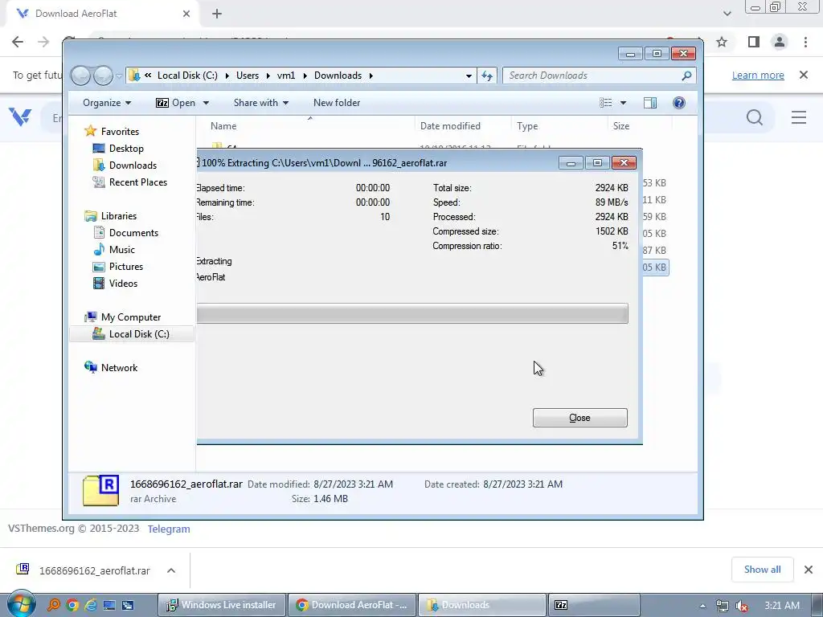Close the Download AeroFlat tab
Image resolution: width=823 pixels, height=617 pixels.
click(x=186, y=14)
